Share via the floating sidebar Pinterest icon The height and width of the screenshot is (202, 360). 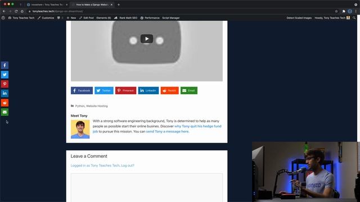4,84
